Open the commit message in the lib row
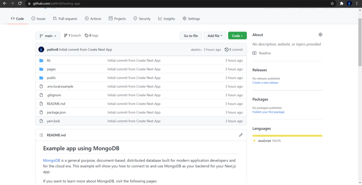362x185 pixels. pos(134,60)
